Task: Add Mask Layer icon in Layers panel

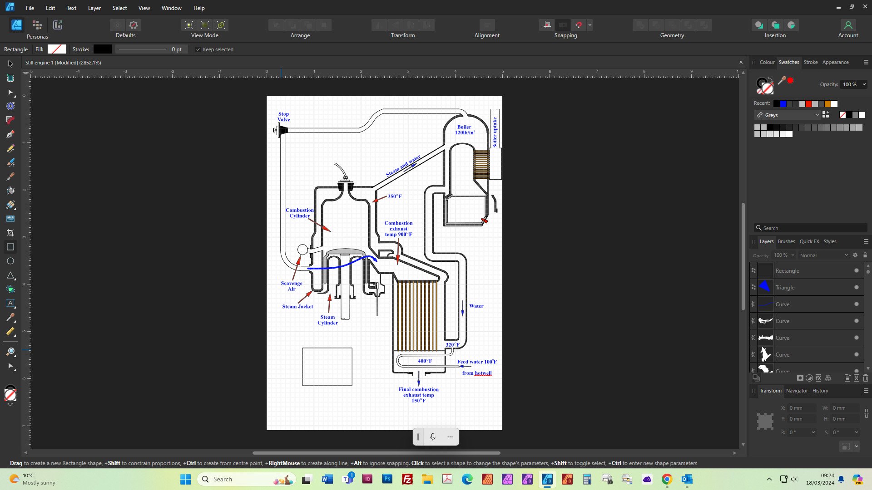Action: click(800, 378)
